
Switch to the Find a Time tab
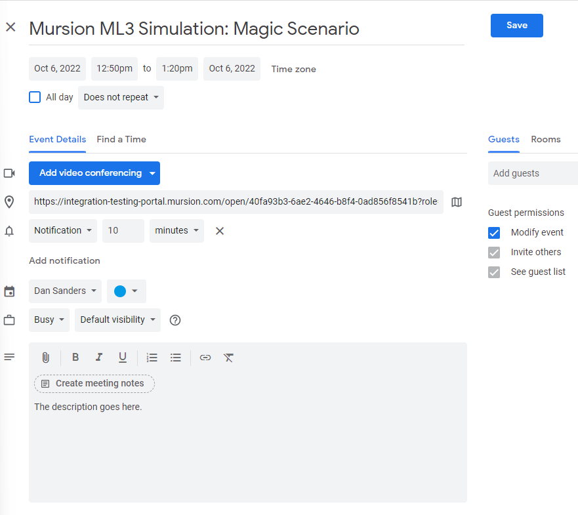pyautogui.click(x=121, y=139)
